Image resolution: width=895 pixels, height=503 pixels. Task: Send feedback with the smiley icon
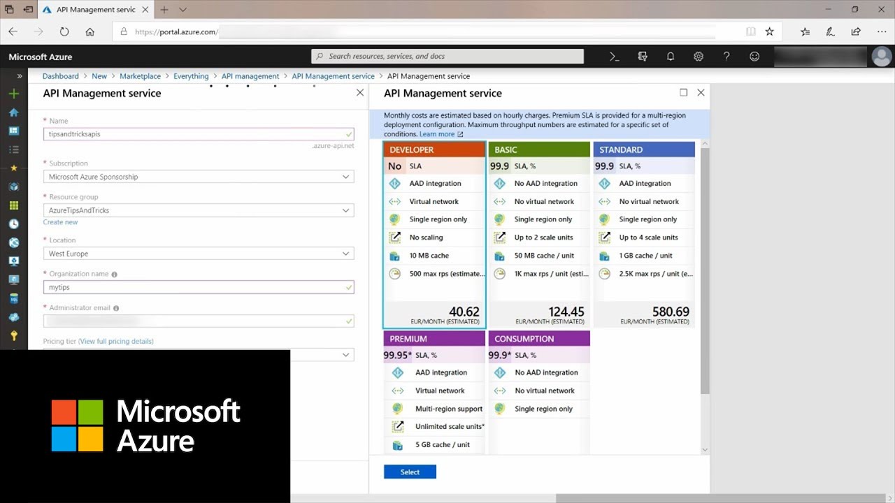click(x=754, y=57)
